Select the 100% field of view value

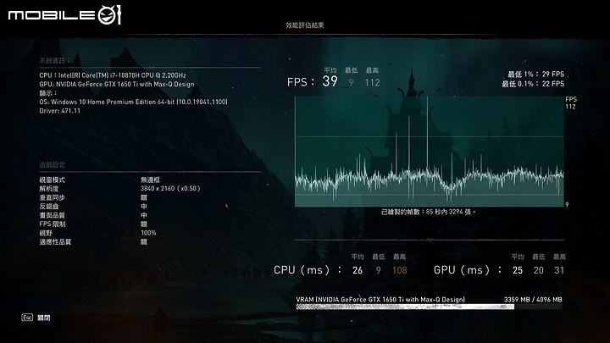tap(148, 233)
